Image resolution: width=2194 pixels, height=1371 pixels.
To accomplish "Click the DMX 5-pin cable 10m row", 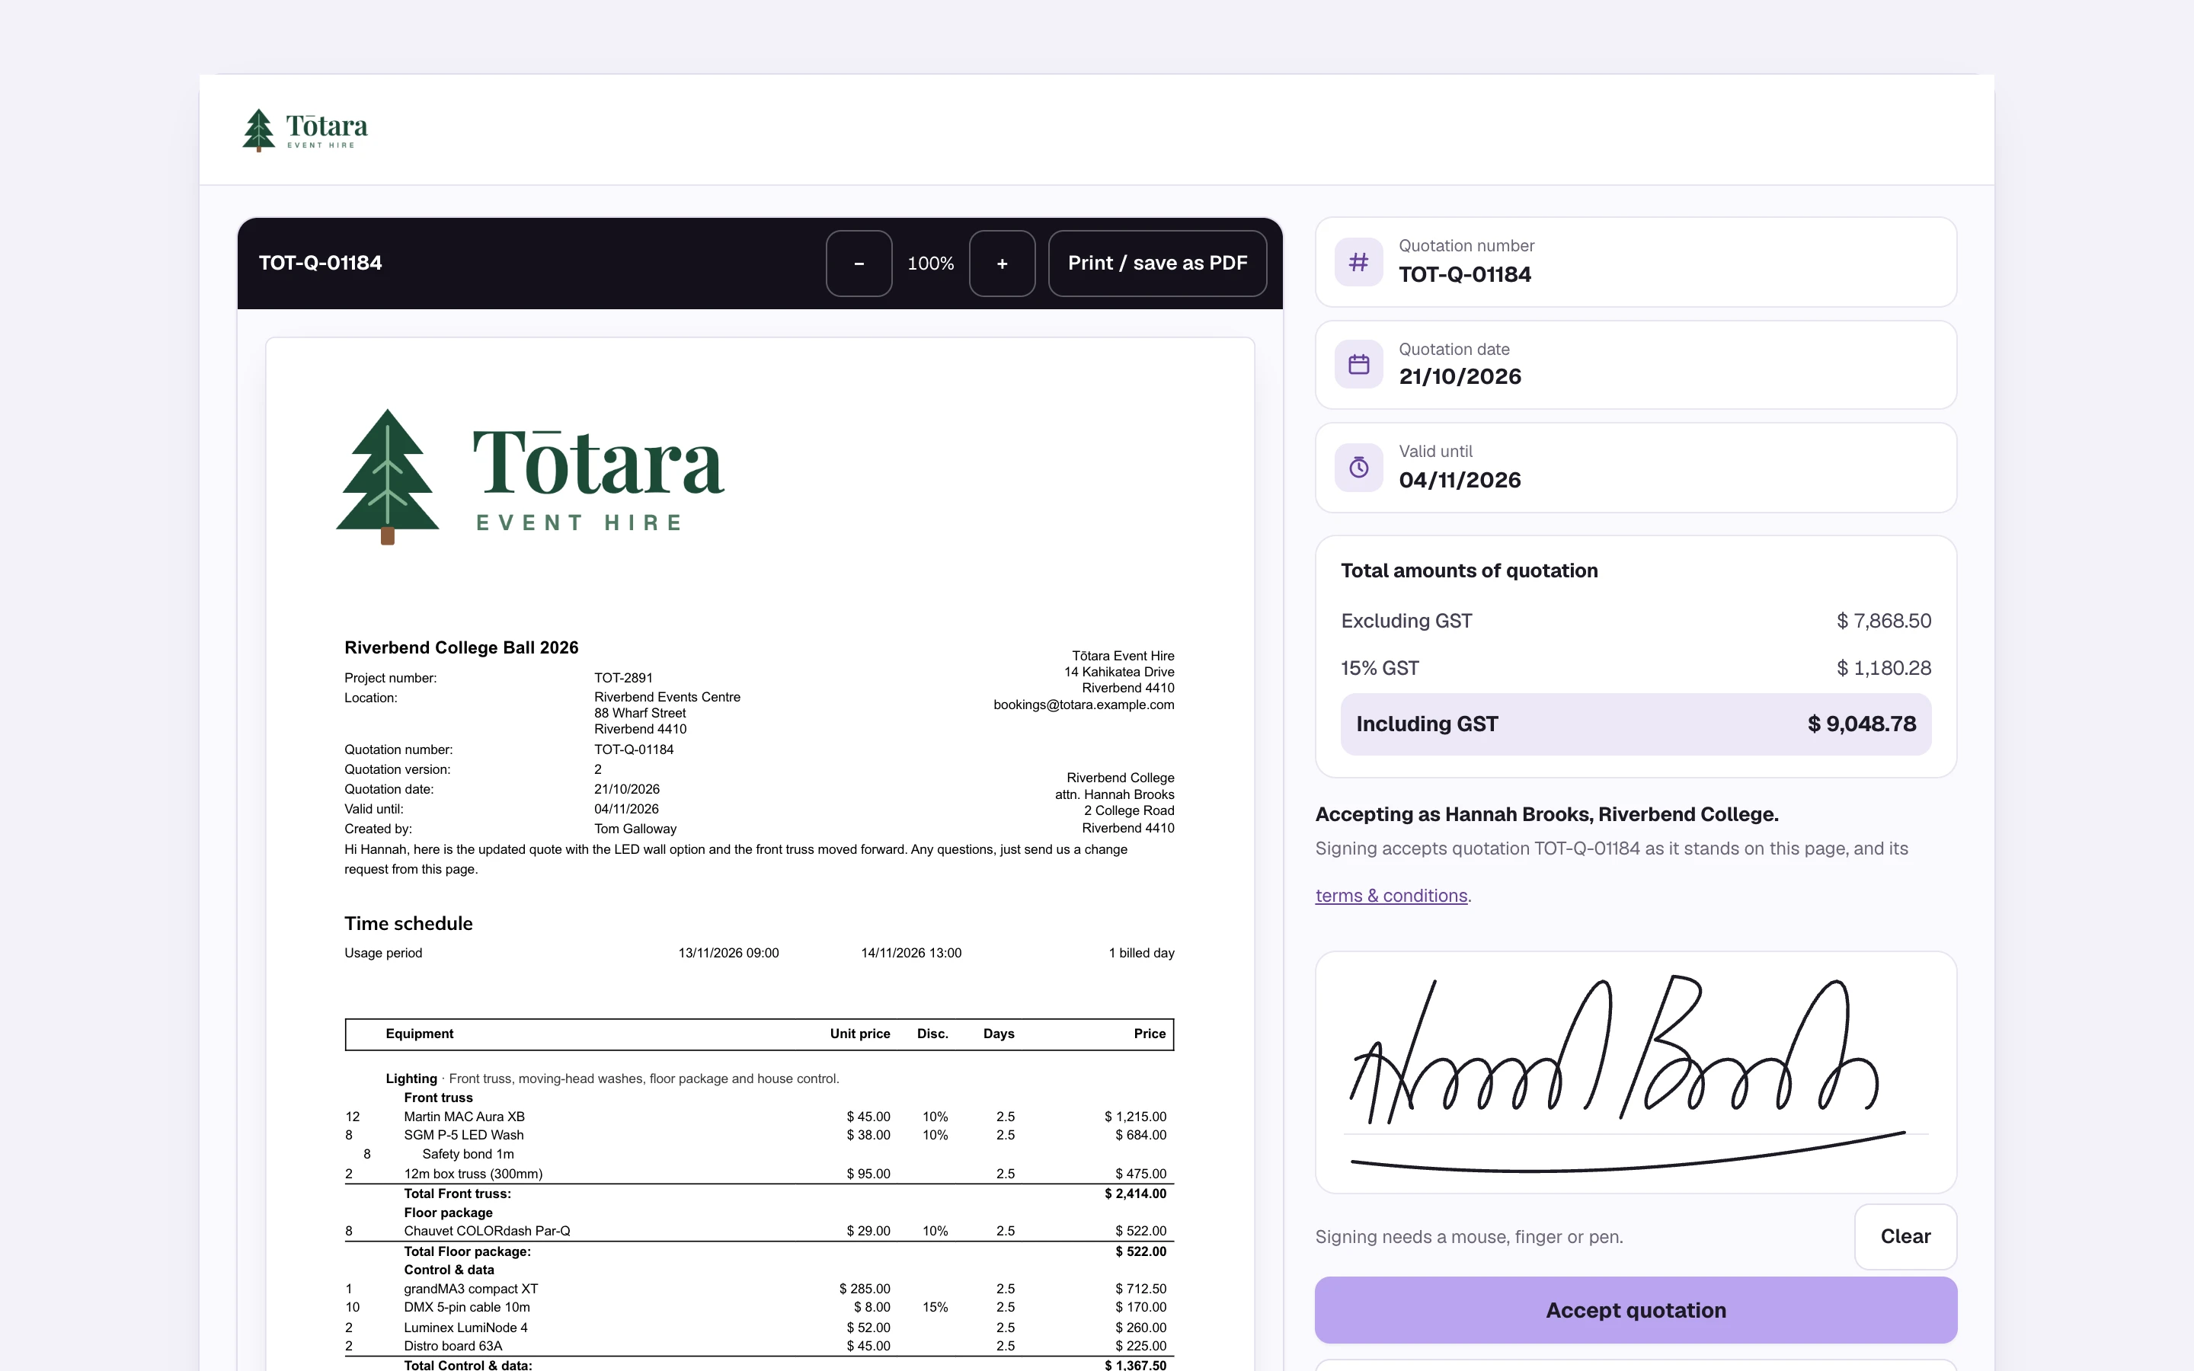I will click(x=759, y=1308).
